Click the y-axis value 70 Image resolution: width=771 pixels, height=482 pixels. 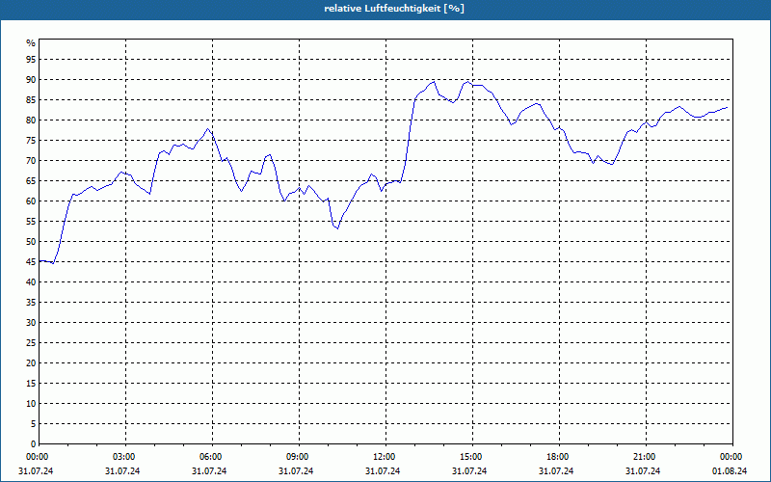(x=31, y=161)
